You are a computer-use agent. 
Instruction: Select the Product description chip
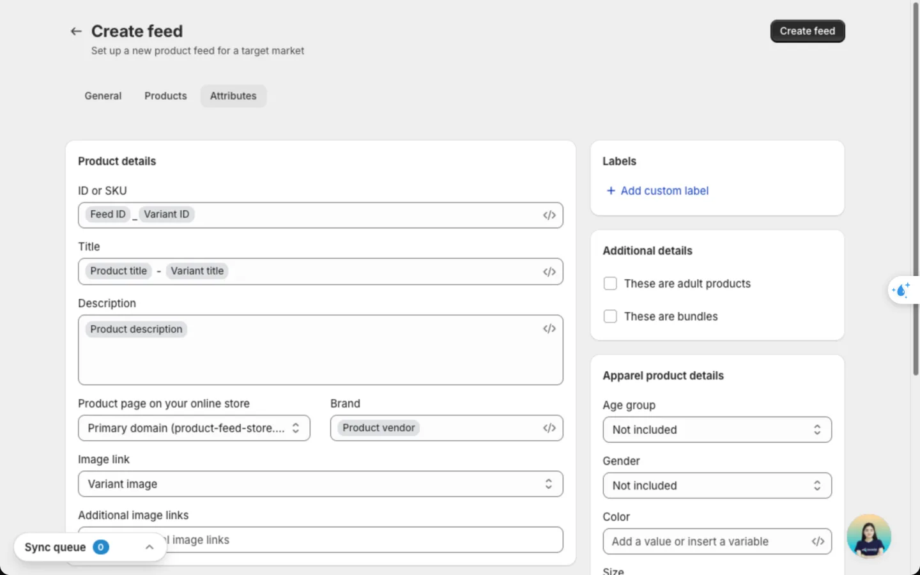136,330
